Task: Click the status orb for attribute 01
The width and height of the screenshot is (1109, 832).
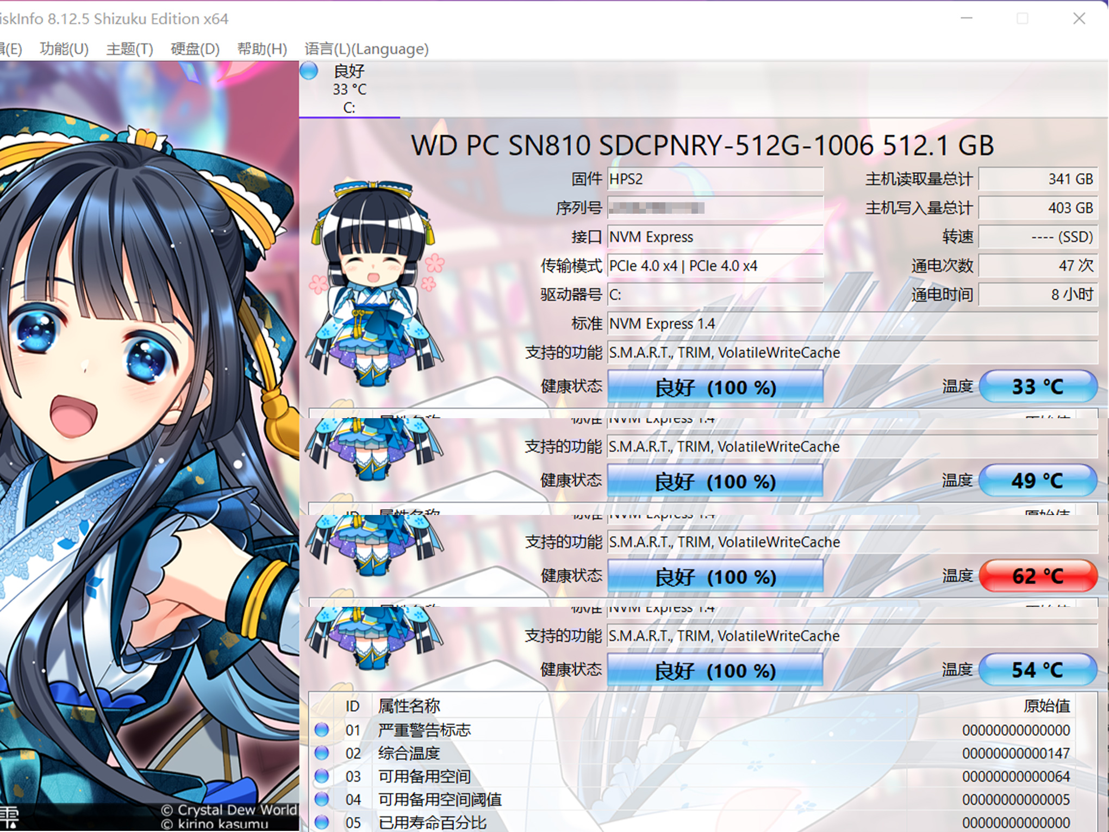Action: point(322,730)
